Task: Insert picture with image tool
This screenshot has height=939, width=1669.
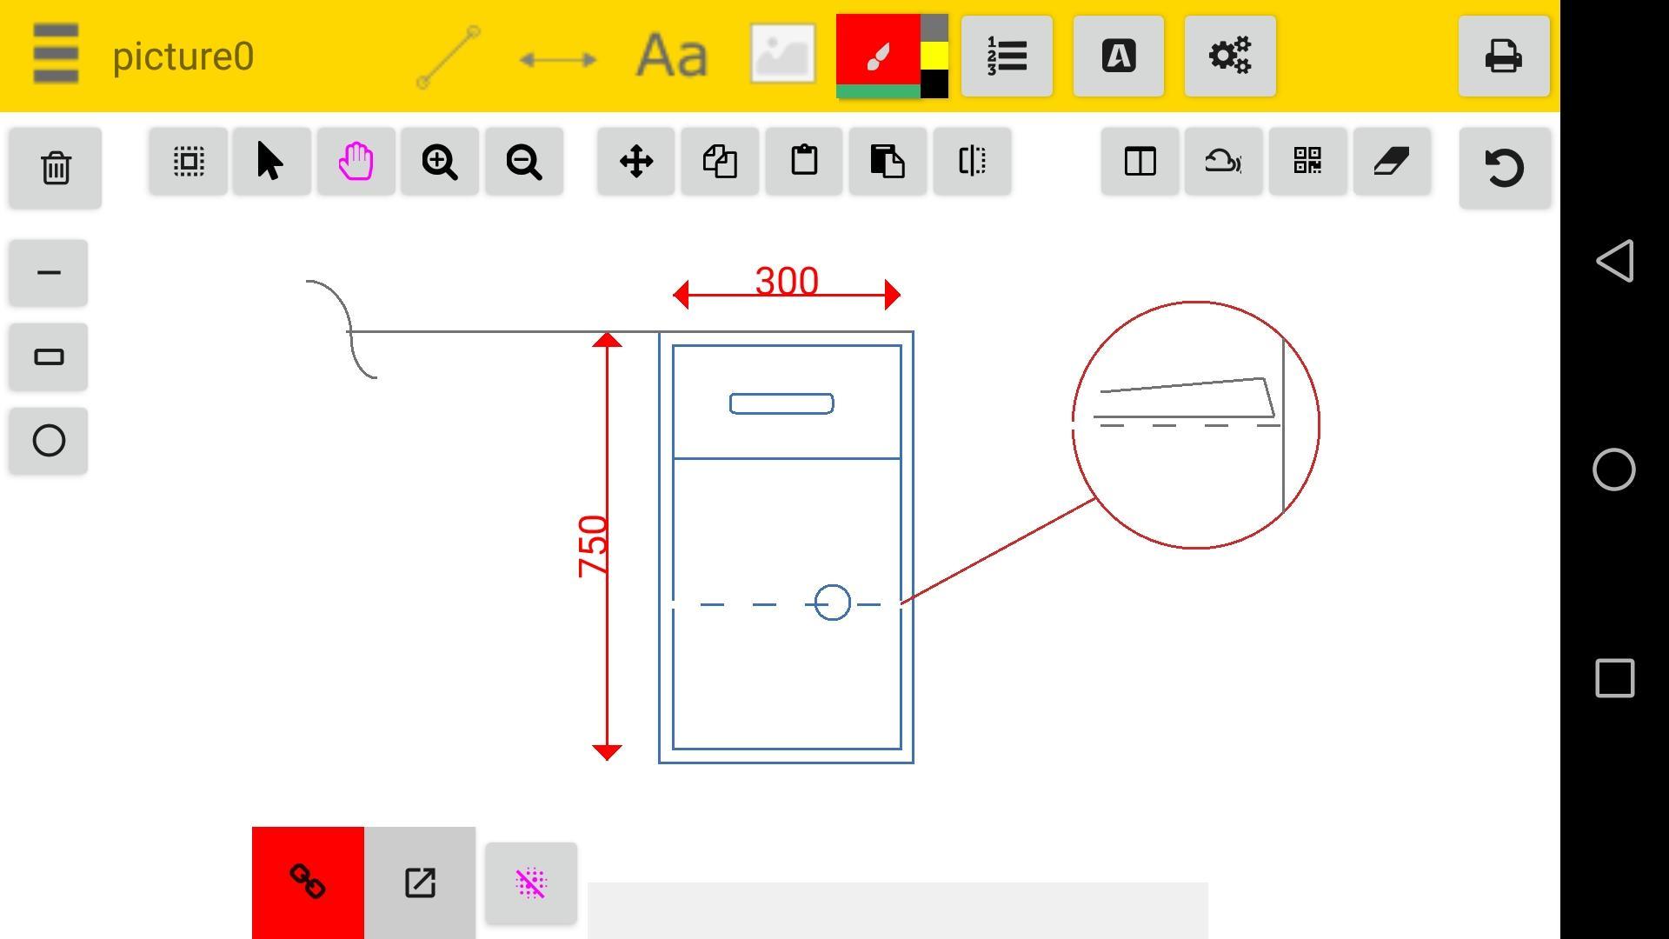Action: tap(782, 55)
